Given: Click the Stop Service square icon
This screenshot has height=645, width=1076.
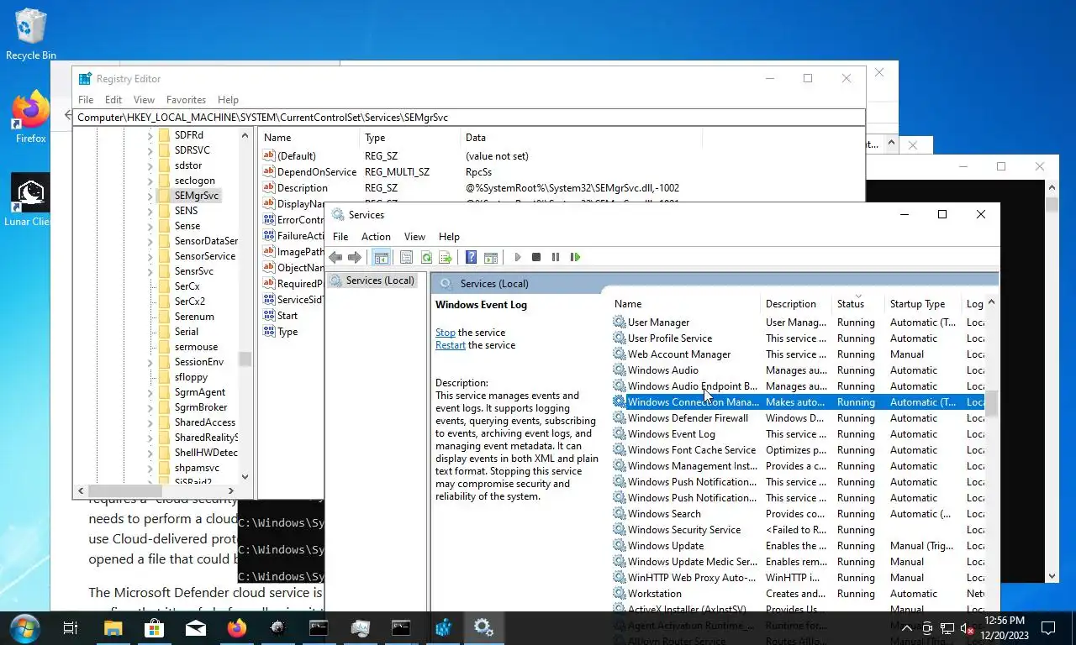Looking at the screenshot, I should click(x=536, y=257).
